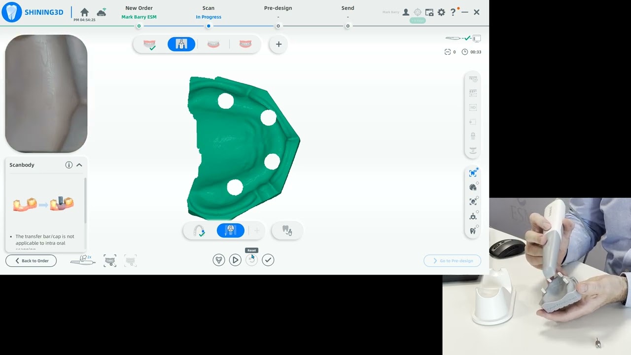This screenshot has width=631, height=355.
Task: Click the Reset scan button
Action: click(x=251, y=260)
